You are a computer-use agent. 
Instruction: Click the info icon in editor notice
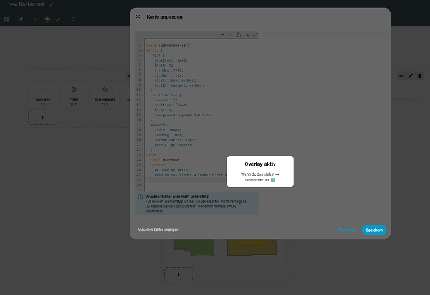[x=140, y=197]
